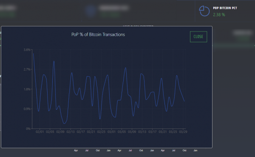Click the 03/25 x-axis date label
The height and width of the screenshot is (157, 255).
[x=173, y=132]
